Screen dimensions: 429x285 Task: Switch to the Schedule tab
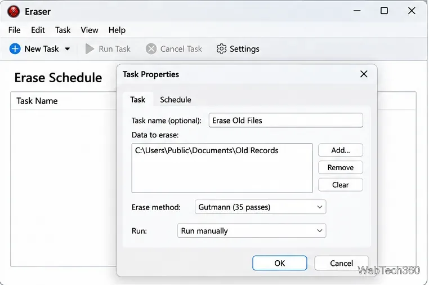pyautogui.click(x=176, y=99)
